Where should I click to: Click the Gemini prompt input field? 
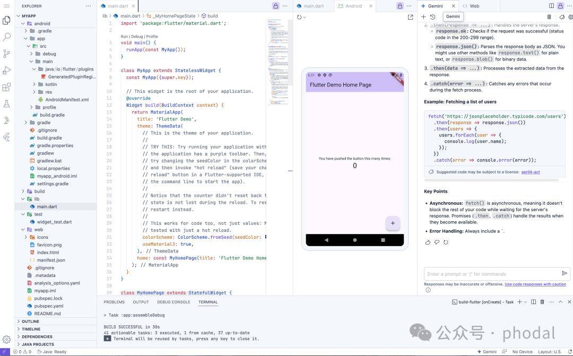point(491,274)
